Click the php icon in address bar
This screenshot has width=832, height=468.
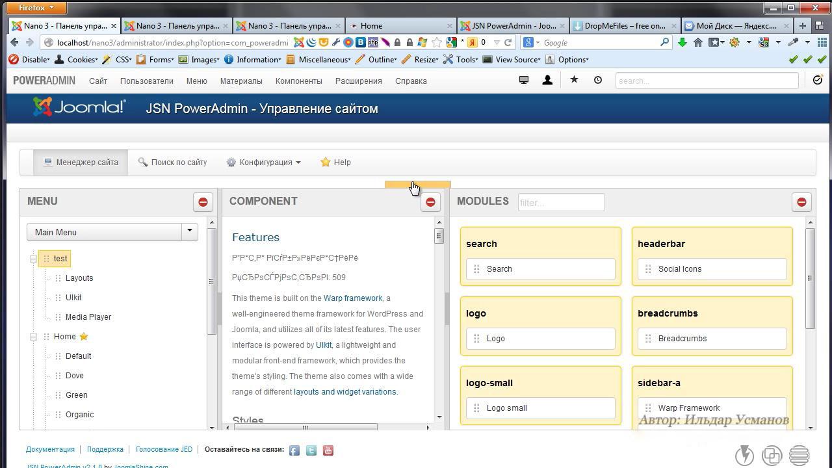pyautogui.click(x=373, y=42)
